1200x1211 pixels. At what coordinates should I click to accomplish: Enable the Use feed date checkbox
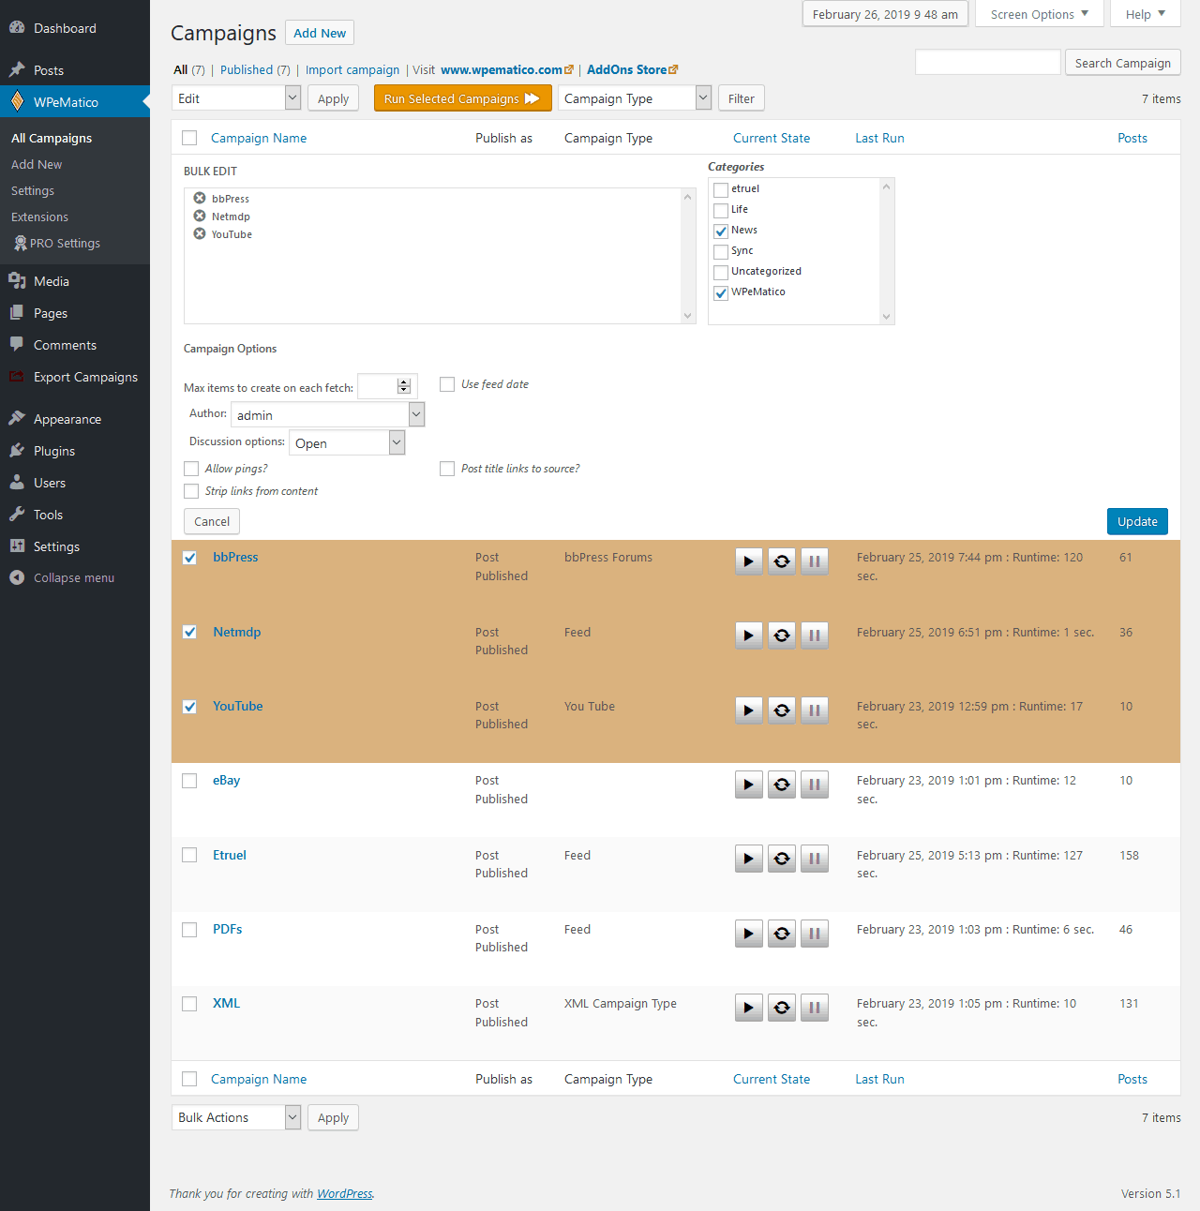point(447,384)
